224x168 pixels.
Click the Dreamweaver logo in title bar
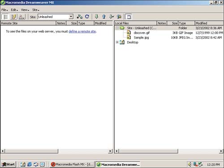(x=3, y=3)
